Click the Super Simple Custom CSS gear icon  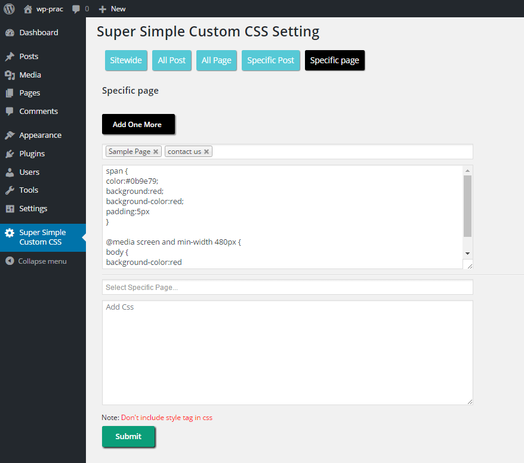10,233
